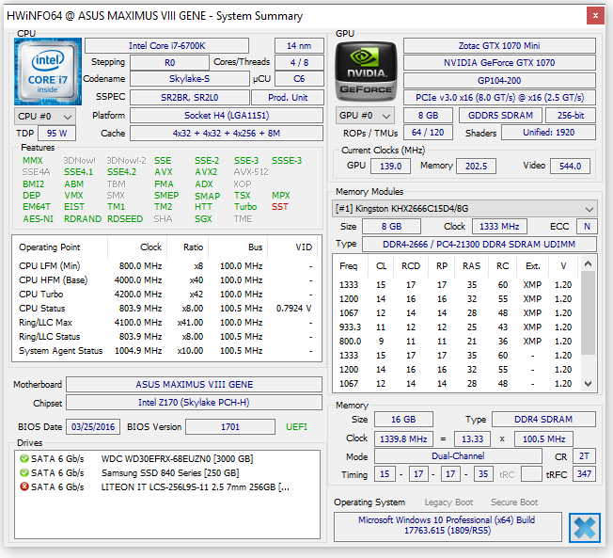
Task: Click the Skylake-S codename field
Action: pyautogui.click(x=190, y=79)
